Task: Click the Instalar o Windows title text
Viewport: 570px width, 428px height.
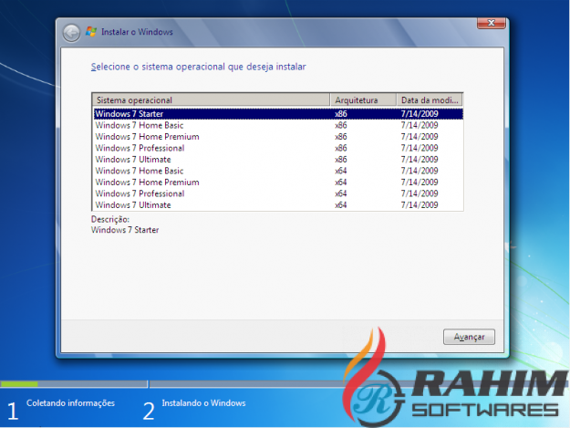Action: click(137, 32)
